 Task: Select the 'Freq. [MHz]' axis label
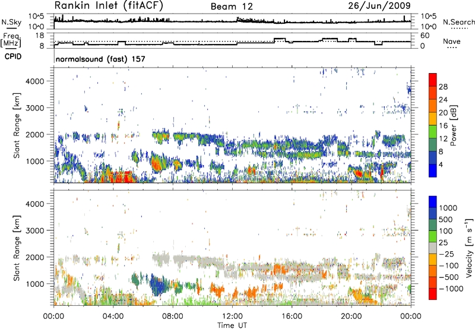[x=11, y=40]
